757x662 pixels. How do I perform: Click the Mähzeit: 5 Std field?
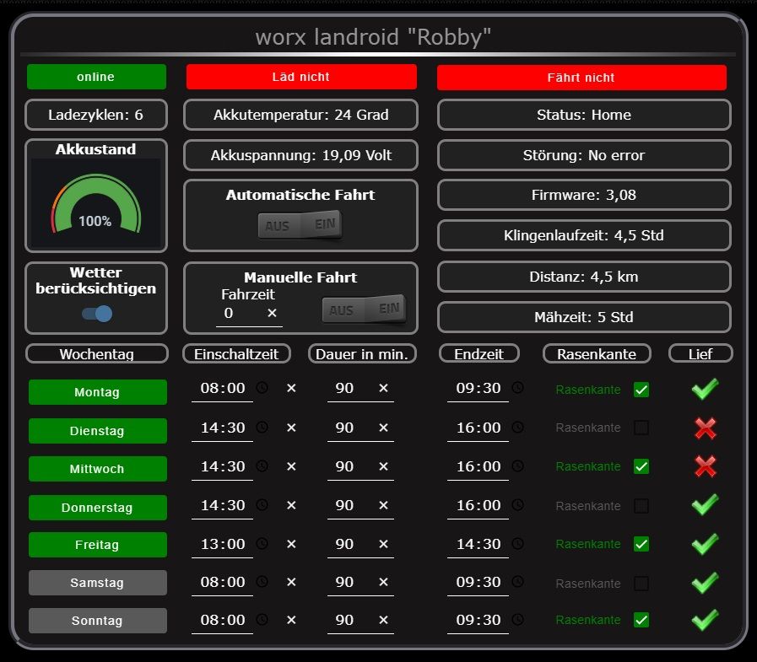click(584, 317)
